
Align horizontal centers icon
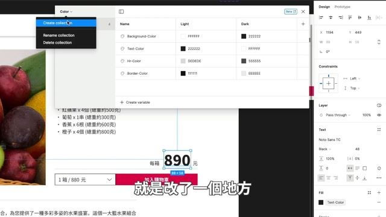[x=331, y=17]
